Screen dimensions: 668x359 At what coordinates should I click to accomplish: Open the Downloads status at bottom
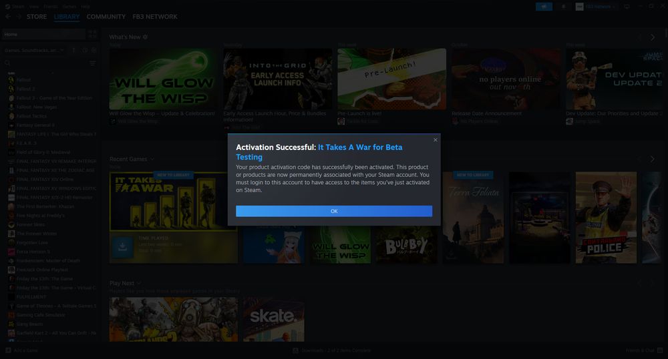point(331,350)
